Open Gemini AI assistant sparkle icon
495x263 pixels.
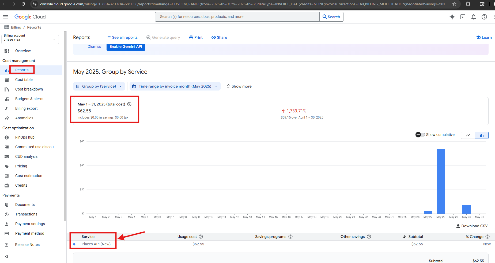(x=452, y=17)
